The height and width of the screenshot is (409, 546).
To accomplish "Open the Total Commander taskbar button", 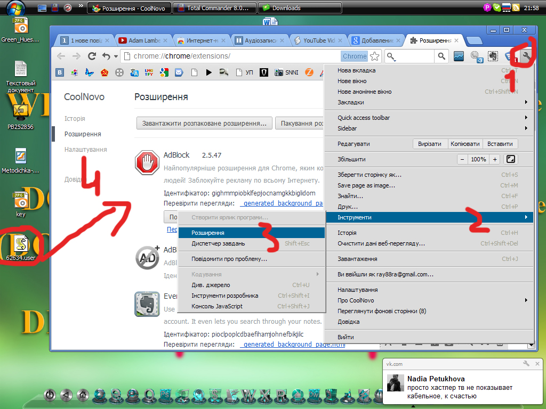I will coord(214,8).
